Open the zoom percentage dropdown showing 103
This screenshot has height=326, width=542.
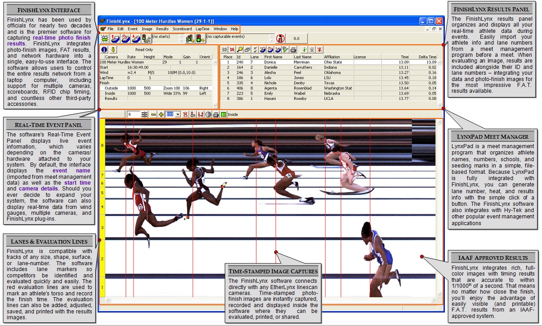(178, 115)
